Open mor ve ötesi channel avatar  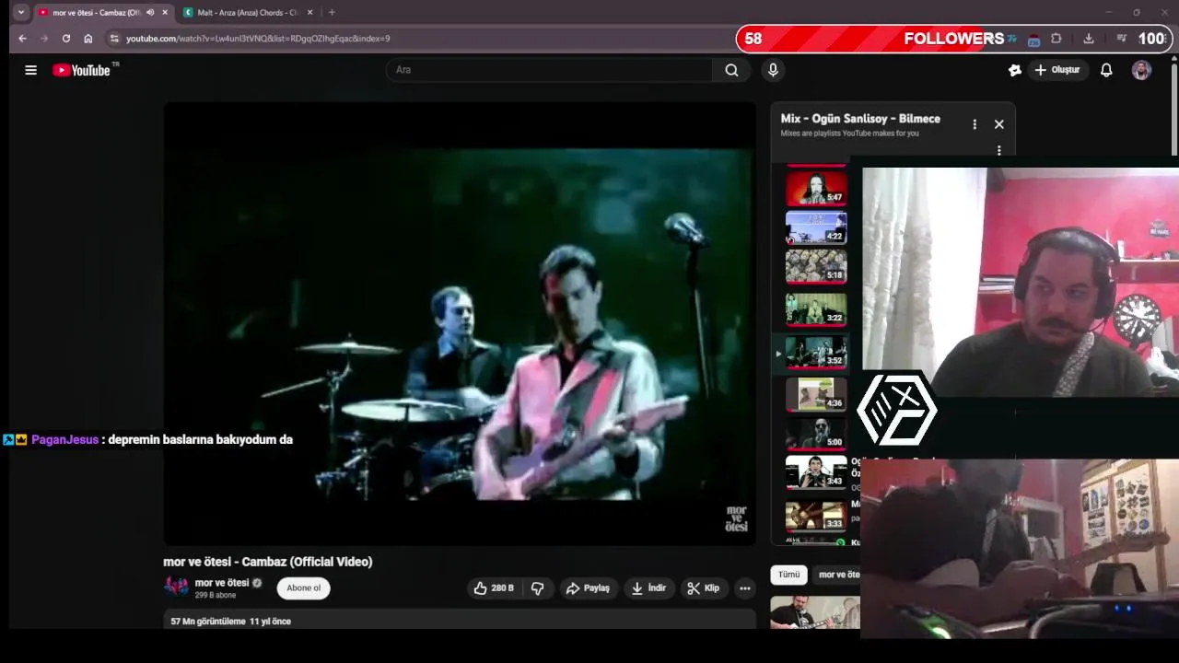[x=176, y=587]
